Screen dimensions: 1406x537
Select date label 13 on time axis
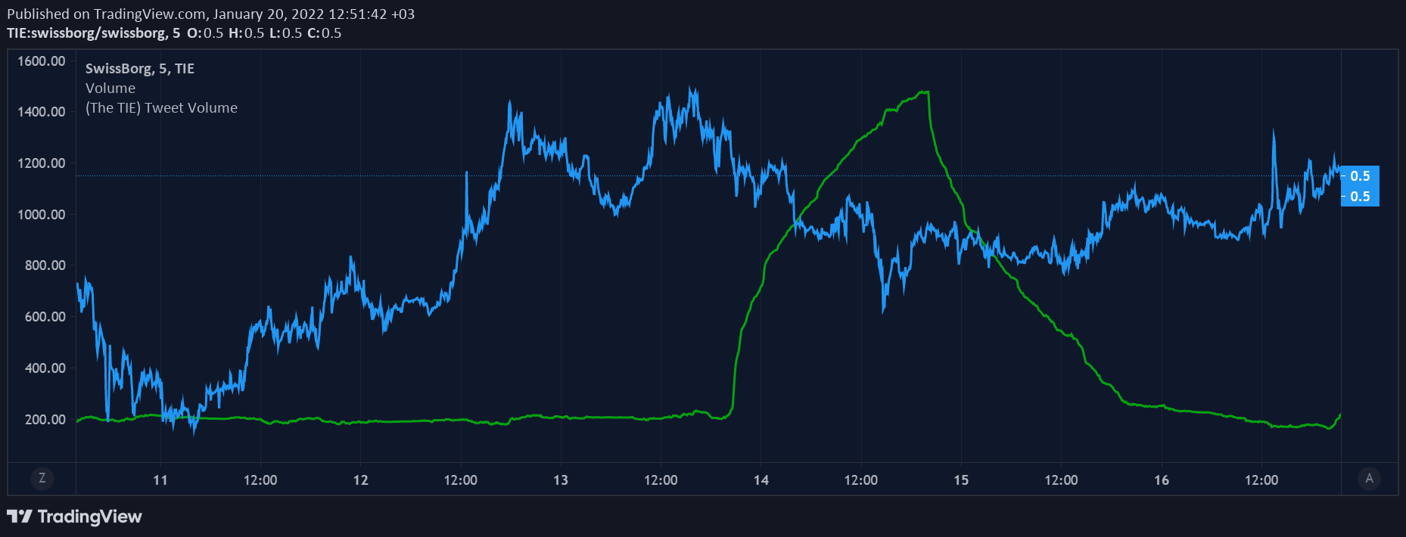click(561, 480)
